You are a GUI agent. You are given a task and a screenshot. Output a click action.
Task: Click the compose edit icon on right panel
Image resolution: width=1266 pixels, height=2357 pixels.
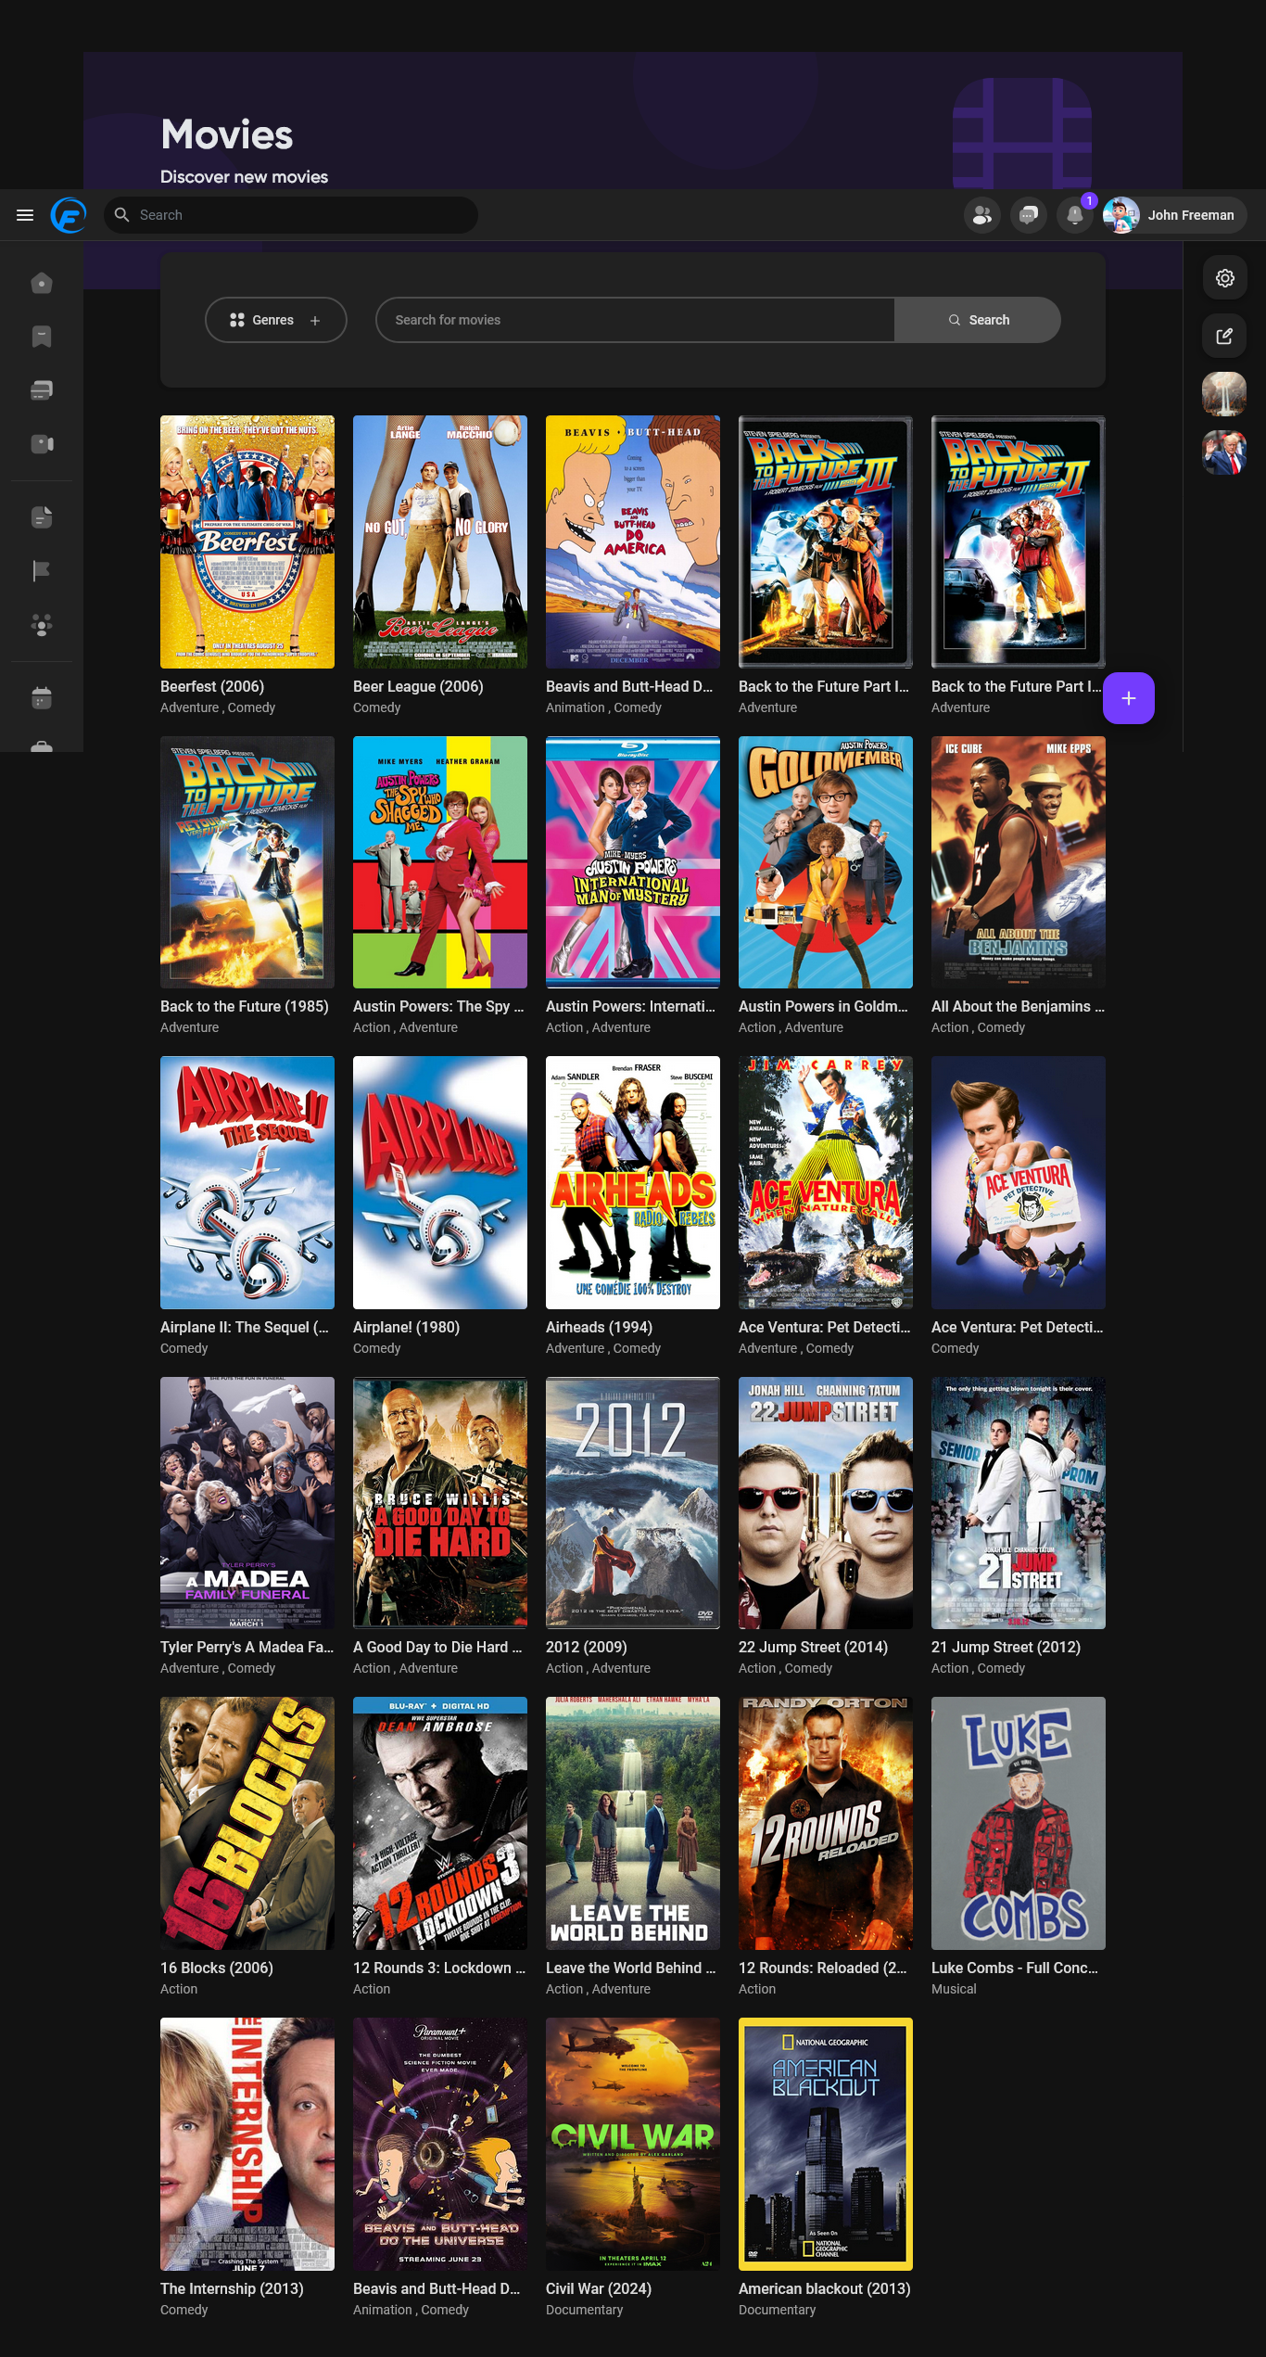click(x=1224, y=336)
